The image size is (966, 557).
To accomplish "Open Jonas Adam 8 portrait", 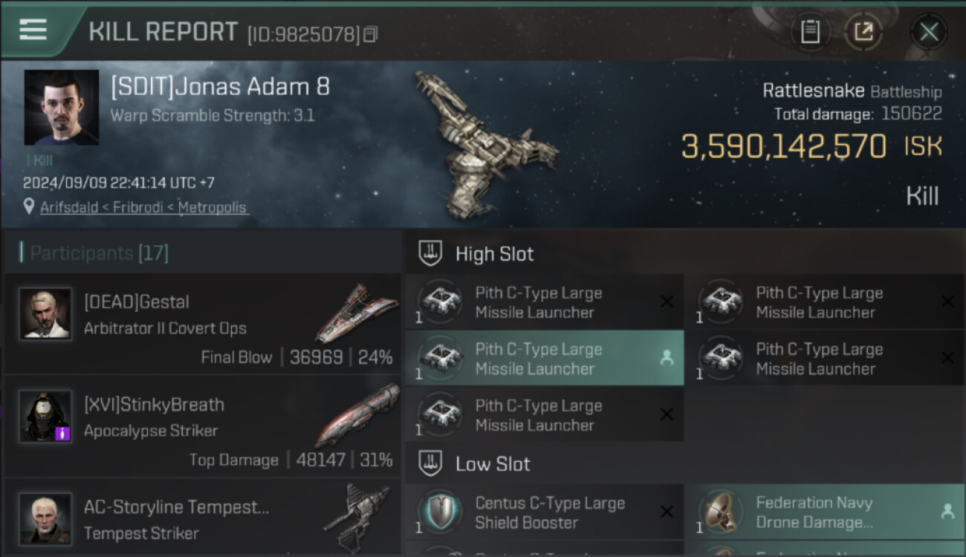I will (x=62, y=108).
